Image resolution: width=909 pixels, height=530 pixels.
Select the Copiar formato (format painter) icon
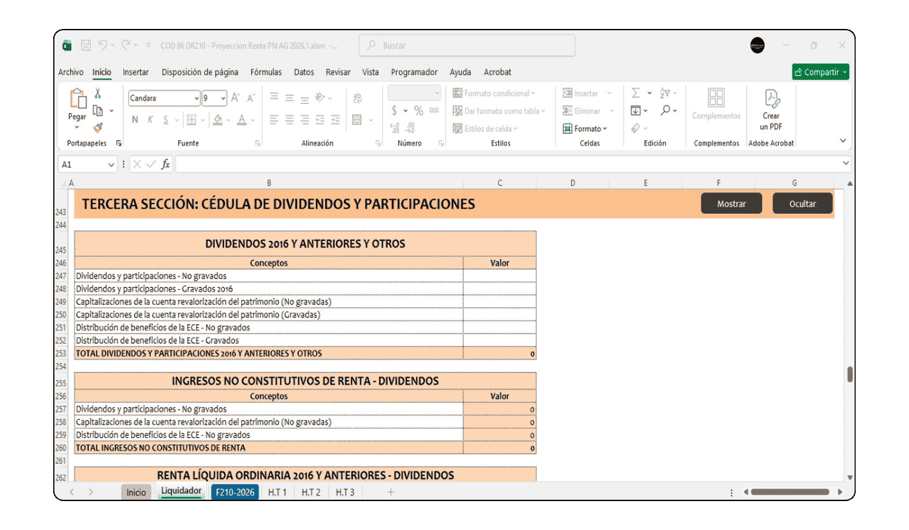click(x=99, y=128)
